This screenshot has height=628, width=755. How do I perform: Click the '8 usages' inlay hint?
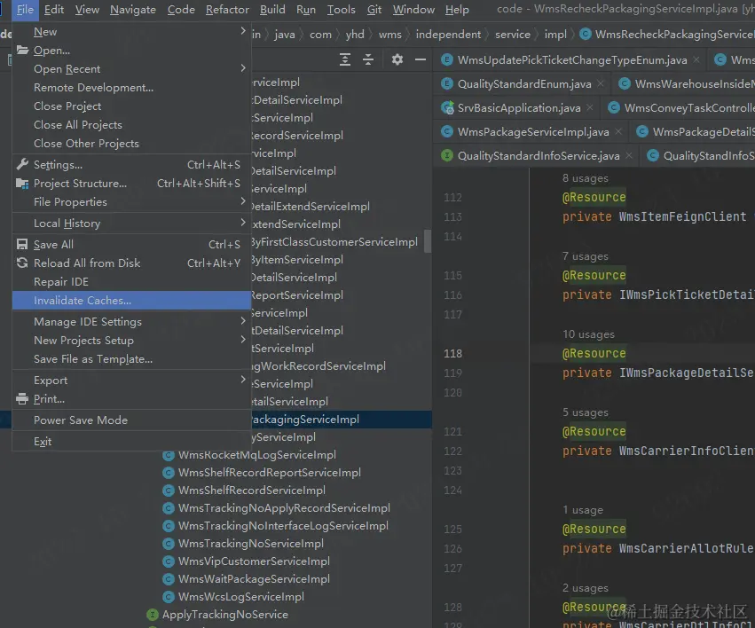click(x=585, y=178)
